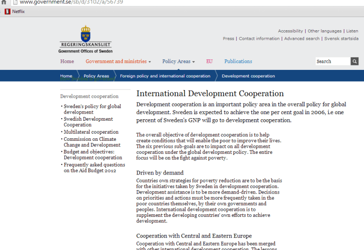Screen dimensions: 364x250
Task: Click the Driven by demand heading
Action: click(x=160, y=173)
